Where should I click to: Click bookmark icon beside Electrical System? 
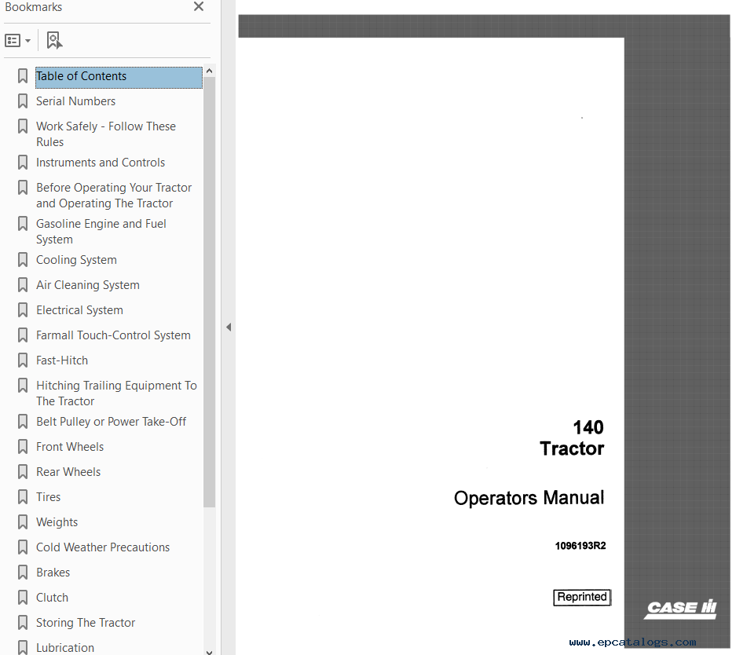(x=23, y=310)
